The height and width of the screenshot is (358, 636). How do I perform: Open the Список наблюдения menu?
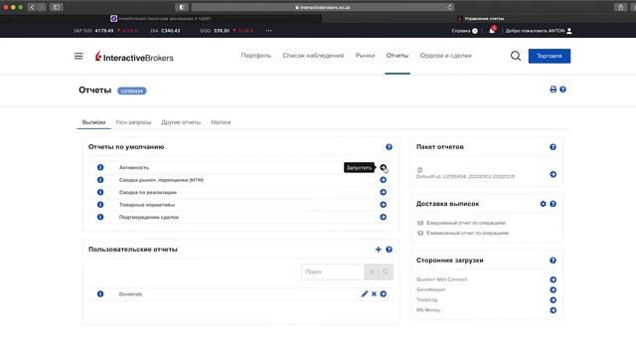point(313,56)
